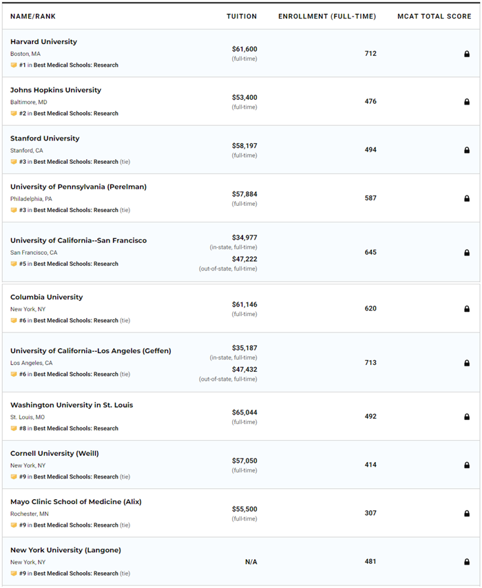Open University of Pennsylvania (Perelman) link
This screenshot has width=482, height=588.
pyautogui.click(x=78, y=187)
